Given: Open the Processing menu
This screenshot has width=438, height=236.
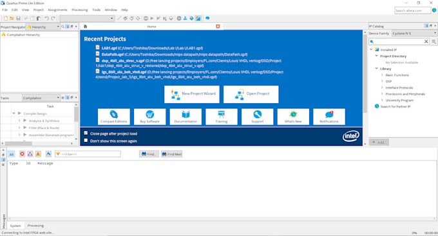Looking at the screenshot, I should (80, 10).
